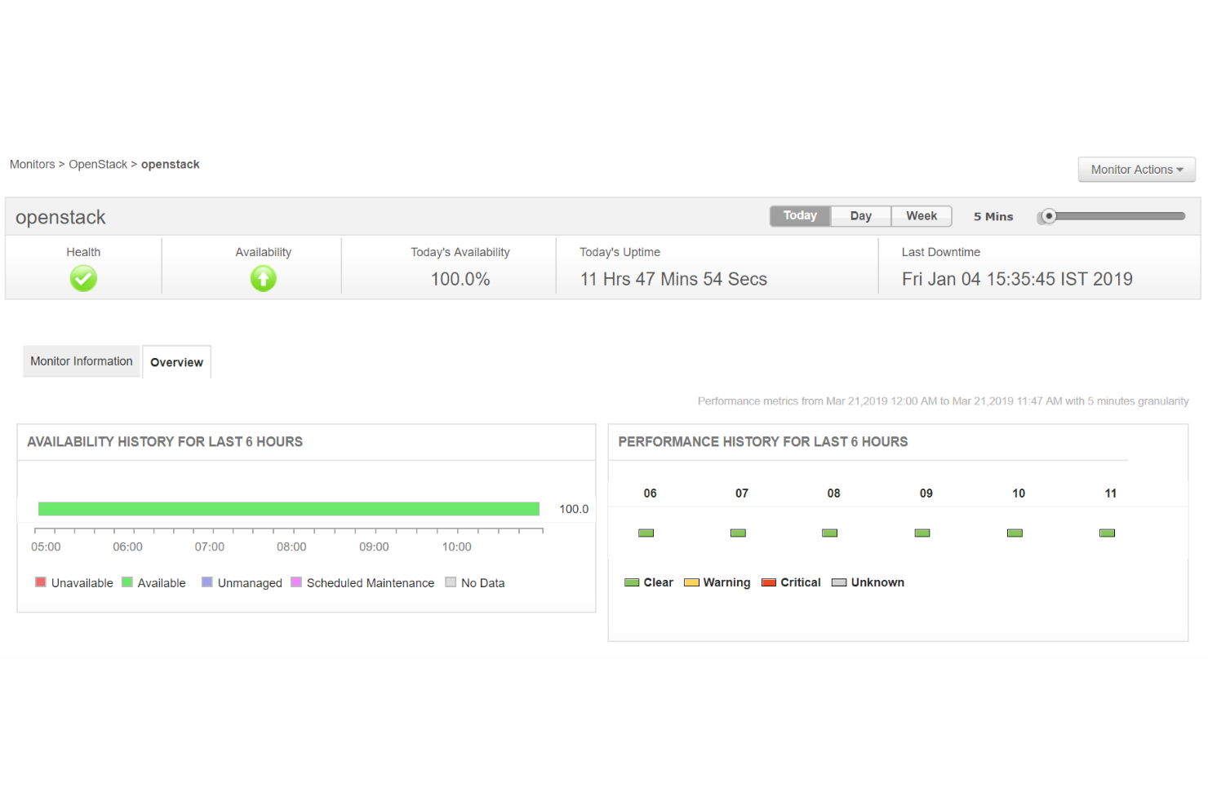Click the OpenStack breadcrumb link

(x=98, y=164)
